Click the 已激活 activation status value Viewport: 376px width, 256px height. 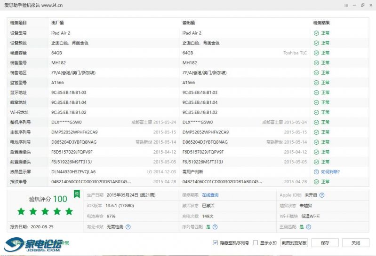coord(208,206)
